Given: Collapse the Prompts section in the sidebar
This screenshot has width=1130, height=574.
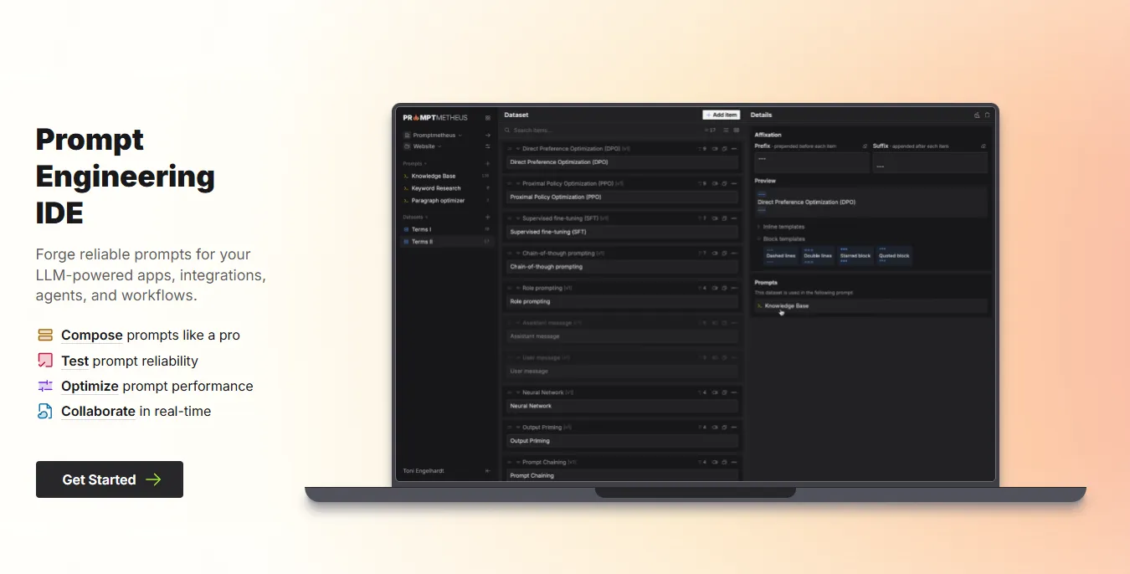Looking at the screenshot, I should tap(414, 164).
